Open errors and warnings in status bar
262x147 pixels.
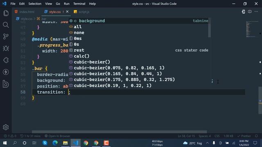coord(10,136)
